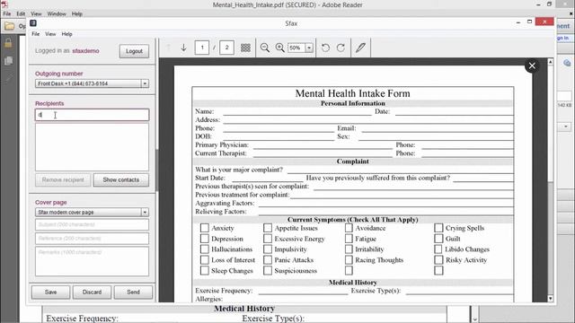575x323 pixels.
Task: Click the current page number box
Action: 202,48
